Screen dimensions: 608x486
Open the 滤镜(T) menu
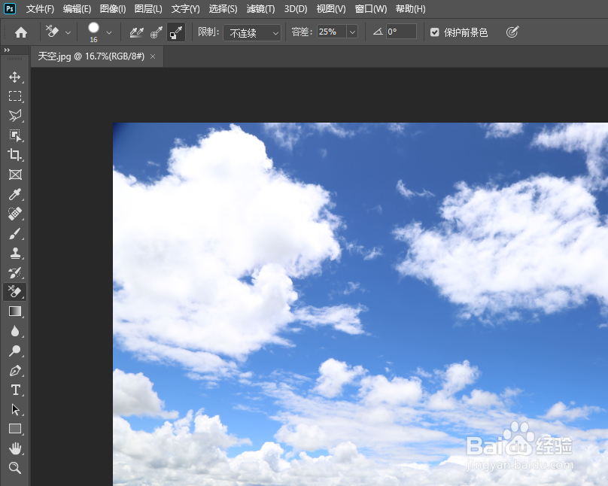pos(260,8)
